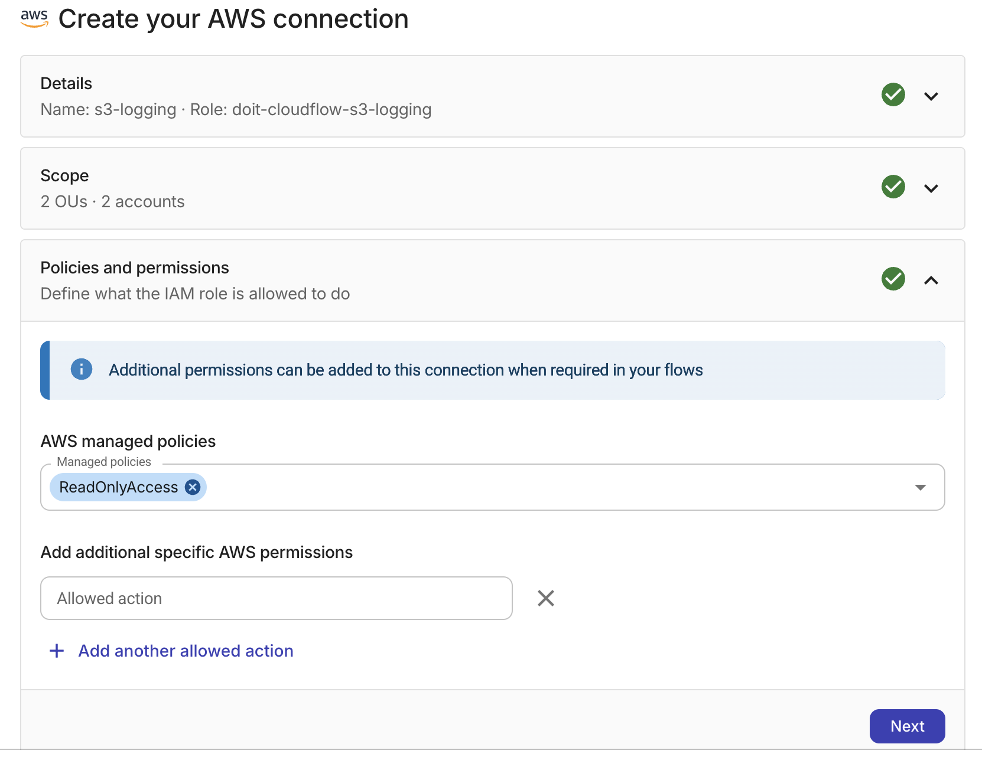Click the Add additional specific AWS permissions label
The height and width of the screenshot is (757, 982).
(x=197, y=552)
